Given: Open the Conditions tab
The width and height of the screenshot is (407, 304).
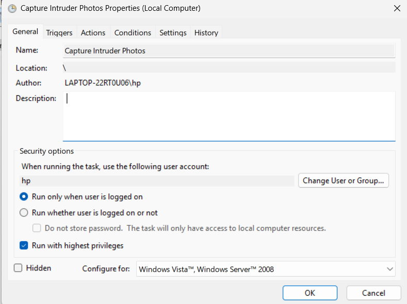Looking at the screenshot, I should (x=133, y=32).
